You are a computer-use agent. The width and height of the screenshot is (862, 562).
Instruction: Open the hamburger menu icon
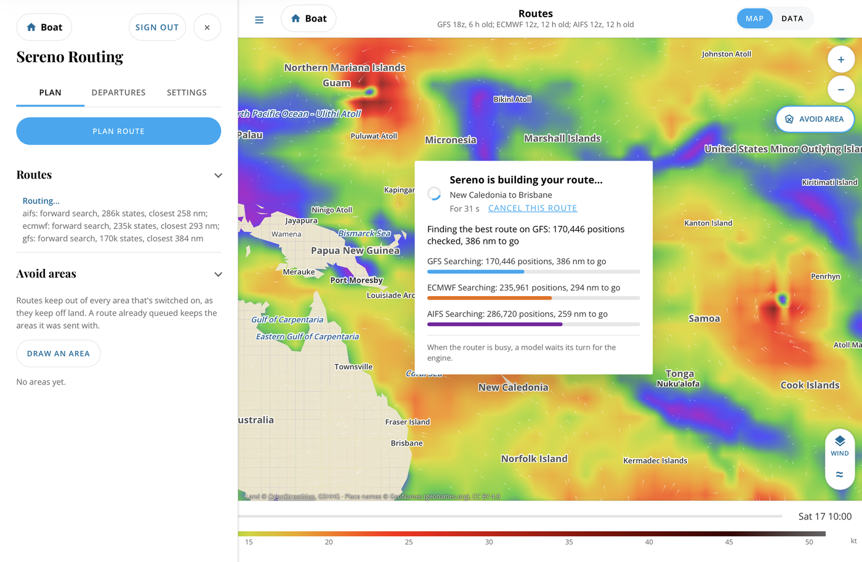pos(259,20)
